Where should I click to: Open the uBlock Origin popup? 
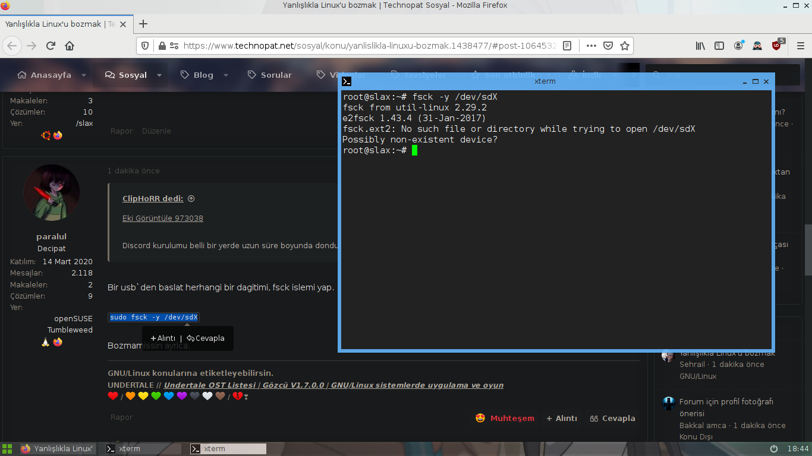pyautogui.click(x=778, y=45)
